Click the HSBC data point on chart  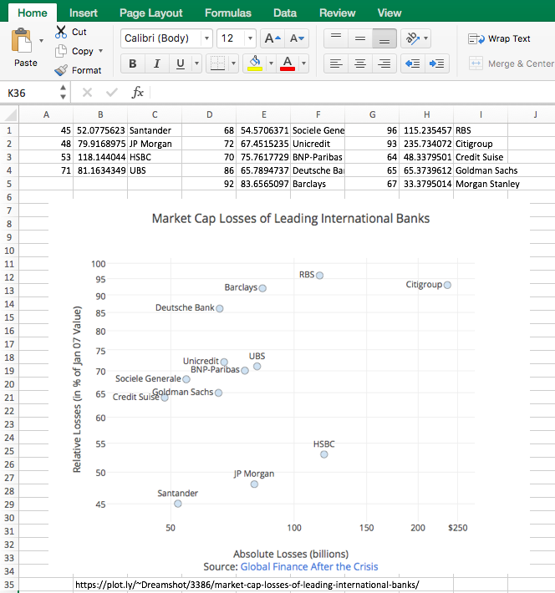[323, 454]
